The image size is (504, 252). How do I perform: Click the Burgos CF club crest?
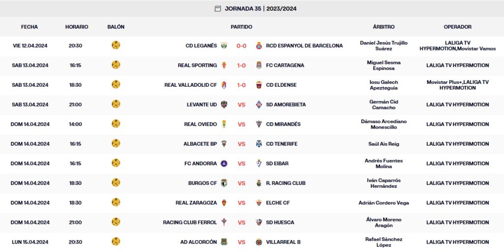(224, 183)
